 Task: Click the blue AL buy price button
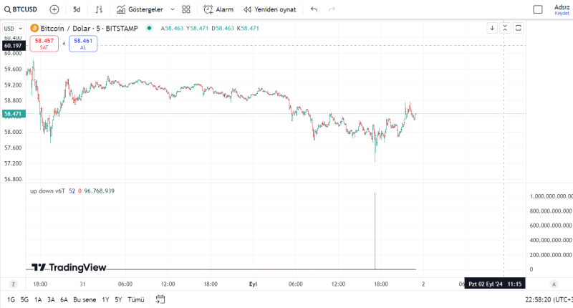coord(83,44)
